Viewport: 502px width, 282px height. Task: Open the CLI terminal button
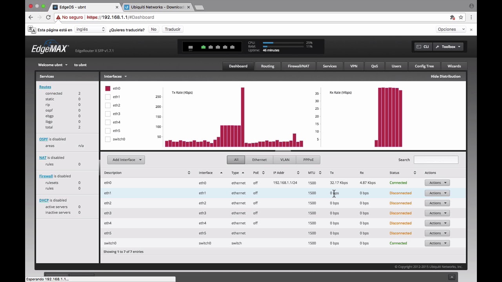[423, 47]
